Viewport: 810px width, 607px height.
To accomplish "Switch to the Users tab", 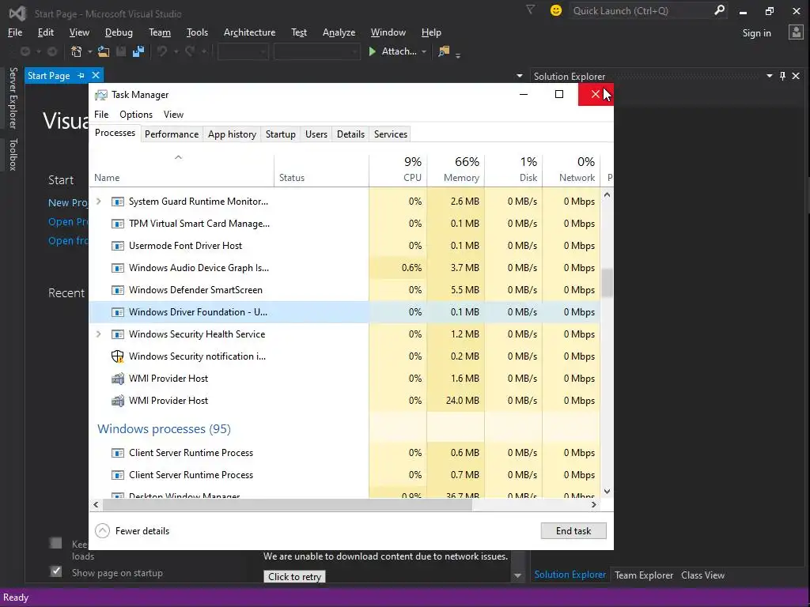I will click(316, 134).
